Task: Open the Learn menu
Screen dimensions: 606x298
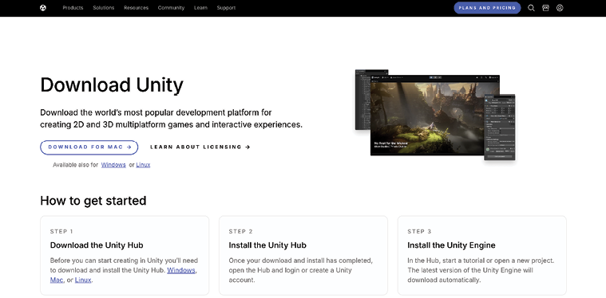Action: pyautogui.click(x=200, y=8)
